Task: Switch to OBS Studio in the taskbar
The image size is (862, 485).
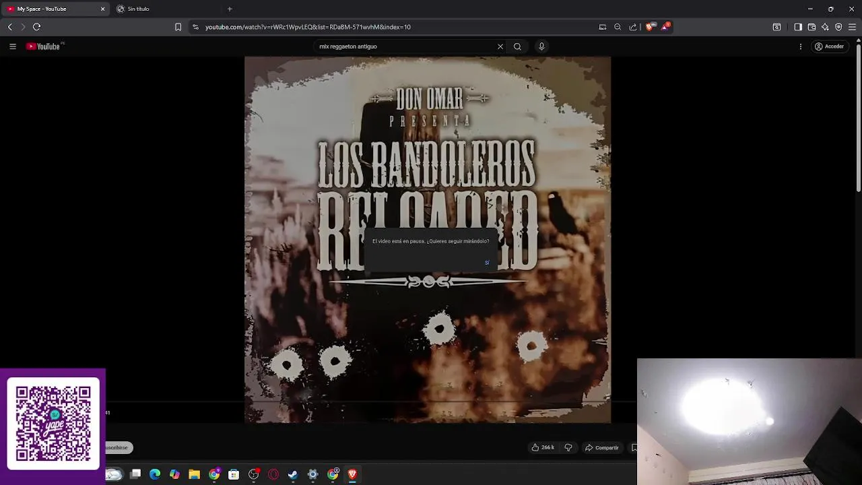Action: [253, 474]
